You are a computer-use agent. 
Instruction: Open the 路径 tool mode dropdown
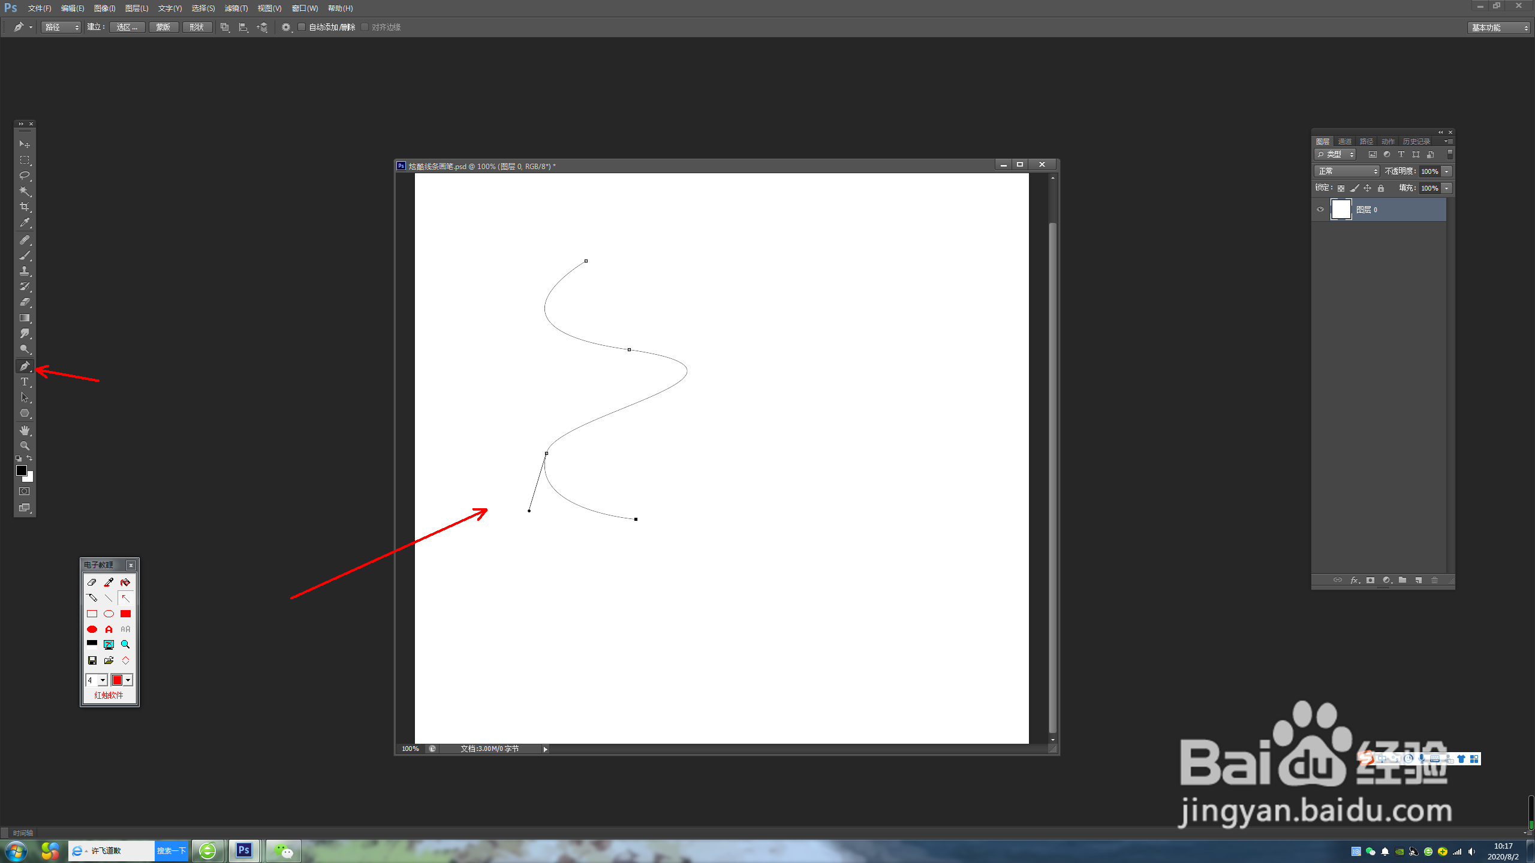point(61,27)
